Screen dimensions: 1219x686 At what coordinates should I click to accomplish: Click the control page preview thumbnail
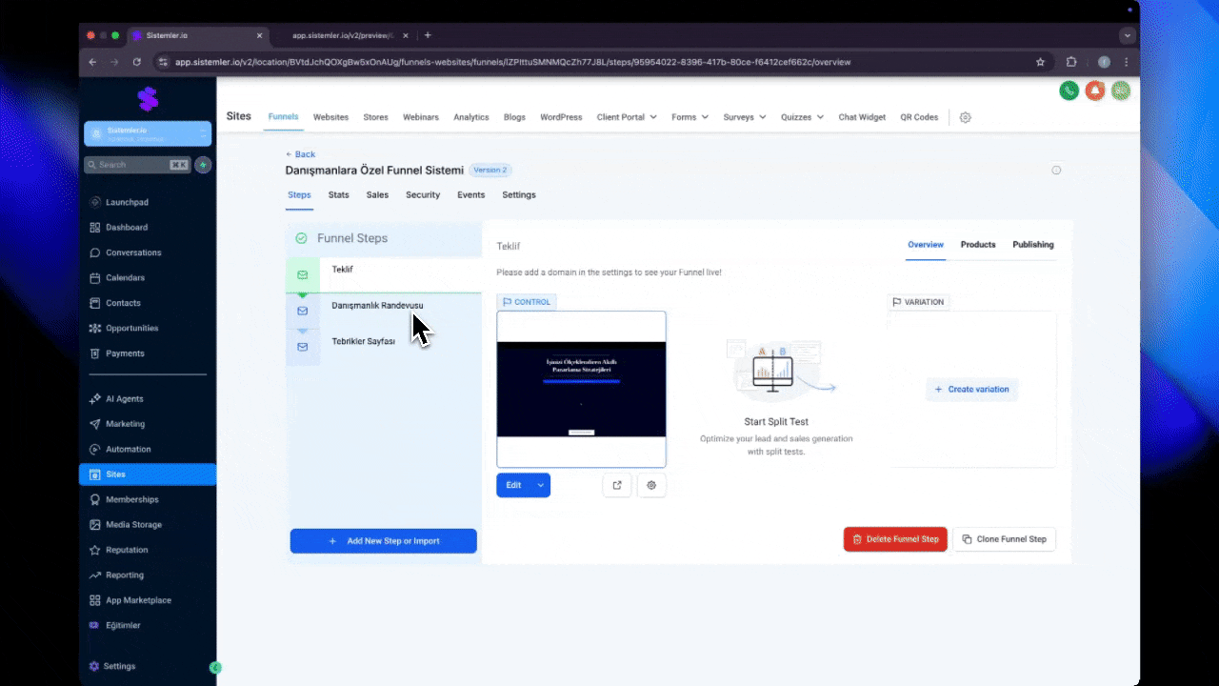click(x=581, y=390)
